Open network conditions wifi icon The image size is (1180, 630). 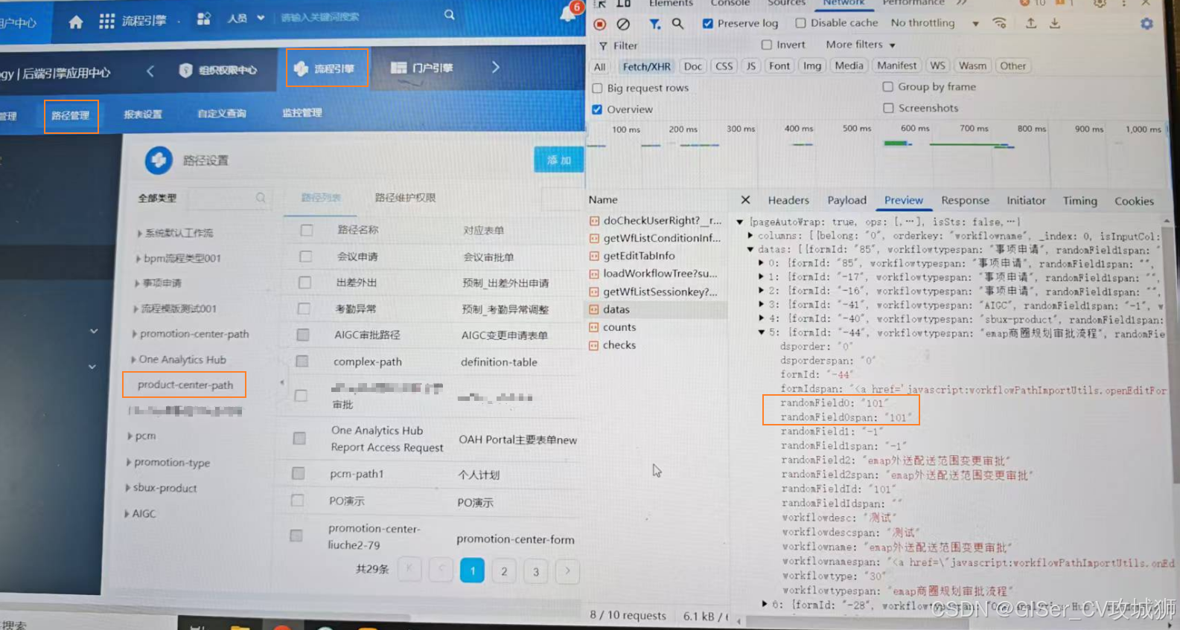click(1000, 23)
